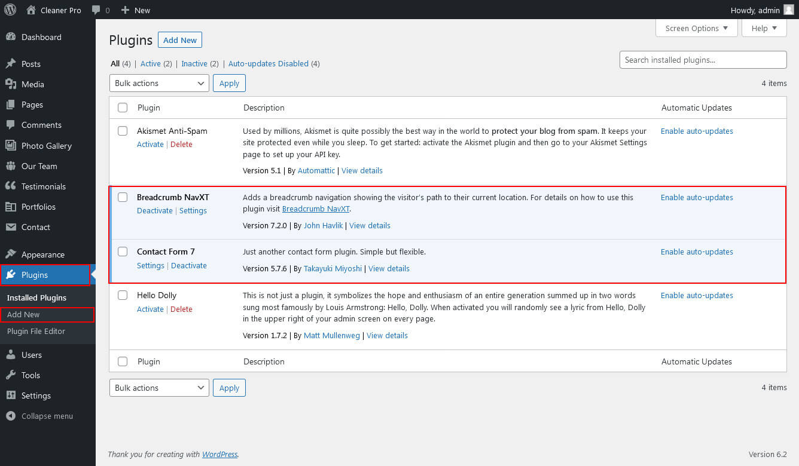Screen dimensions: 799x466
Task: Check the Hello Dolly checkbox
Action: [123, 295]
